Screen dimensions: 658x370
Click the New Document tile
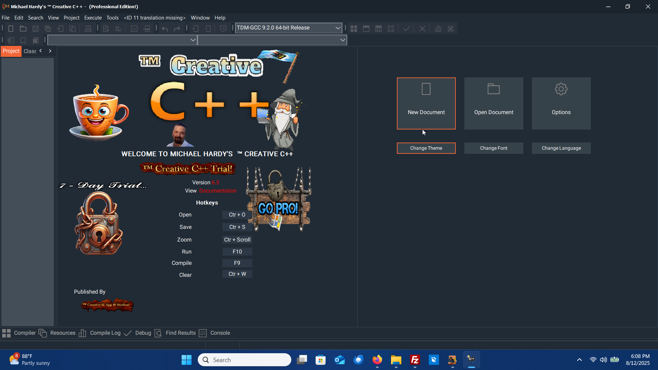[x=426, y=103]
